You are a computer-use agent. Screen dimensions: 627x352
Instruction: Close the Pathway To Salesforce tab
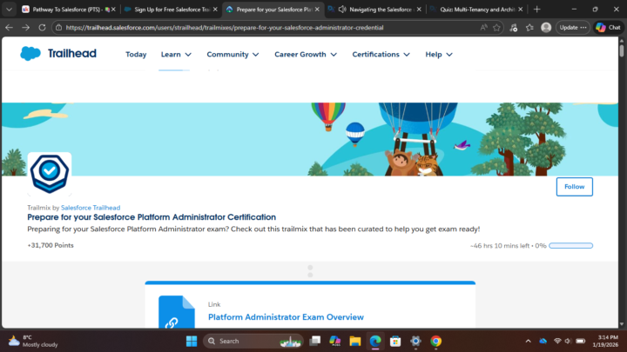(x=113, y=10)
